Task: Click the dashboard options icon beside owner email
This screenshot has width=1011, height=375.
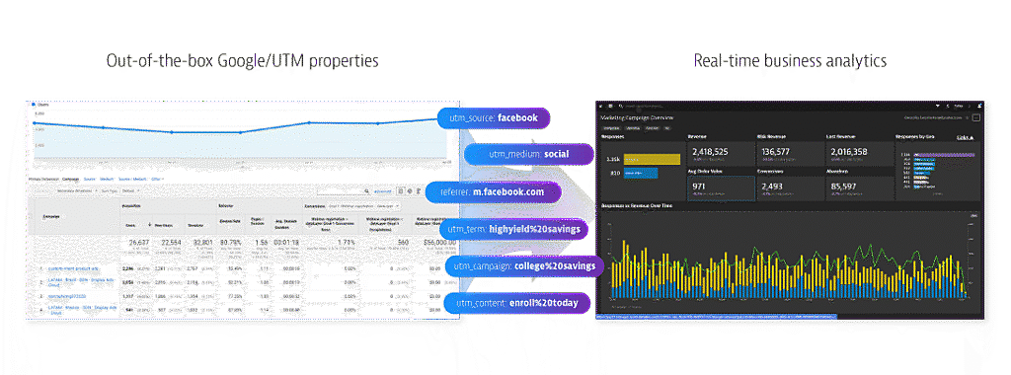Action: [x=976, y=117]
